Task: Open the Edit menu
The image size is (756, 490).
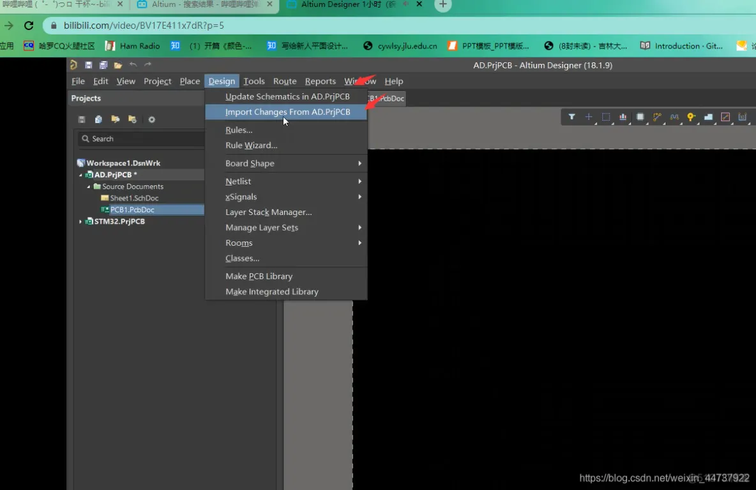Action: [x=100, y=81]
